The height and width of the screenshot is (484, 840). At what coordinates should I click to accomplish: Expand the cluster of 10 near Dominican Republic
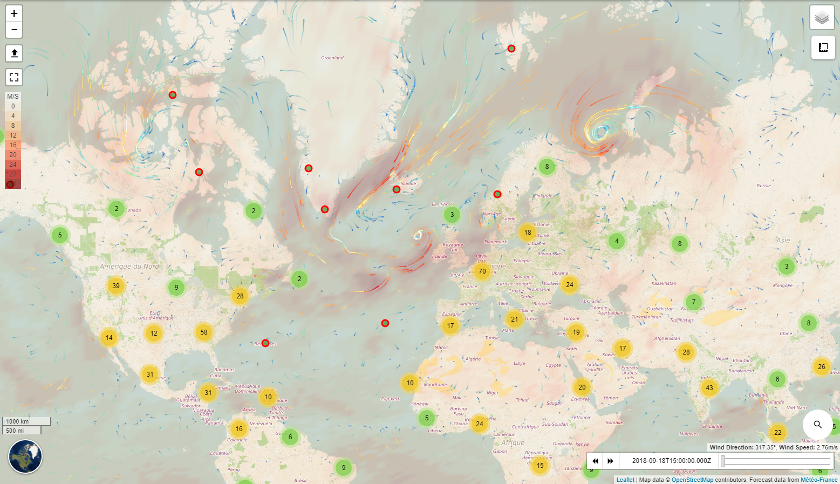click(x=268, y=397)
